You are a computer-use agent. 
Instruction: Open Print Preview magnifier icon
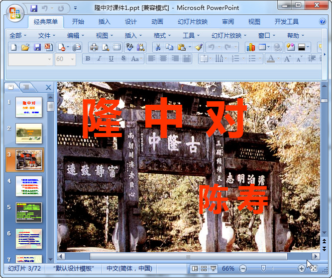tap(106, 47)
